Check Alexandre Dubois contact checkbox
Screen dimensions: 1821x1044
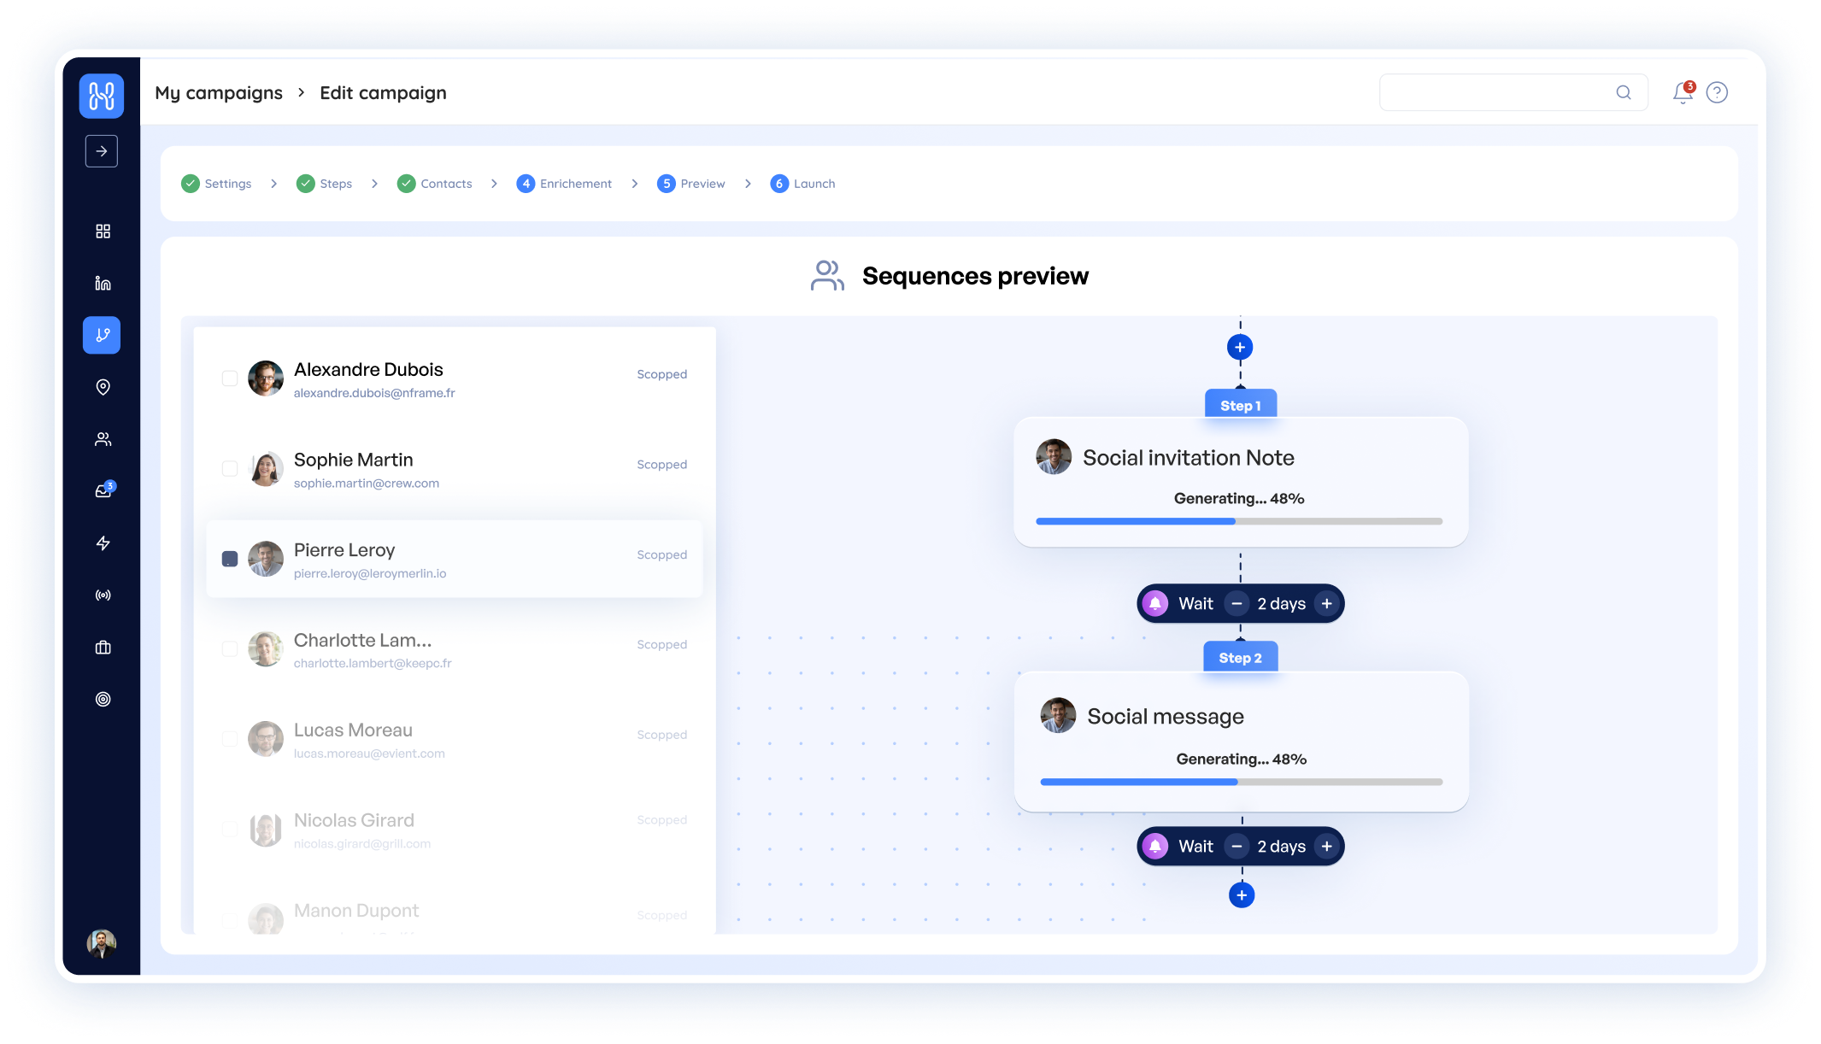(230, 378)
